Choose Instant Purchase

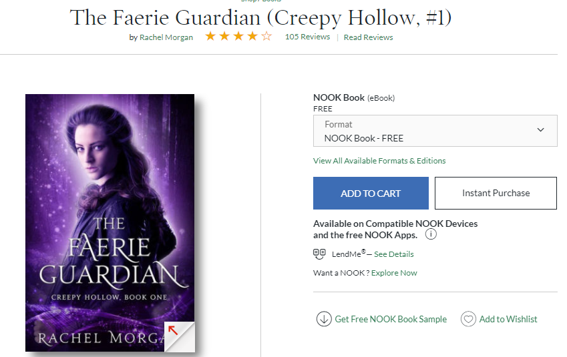click(x=496, y=193)
